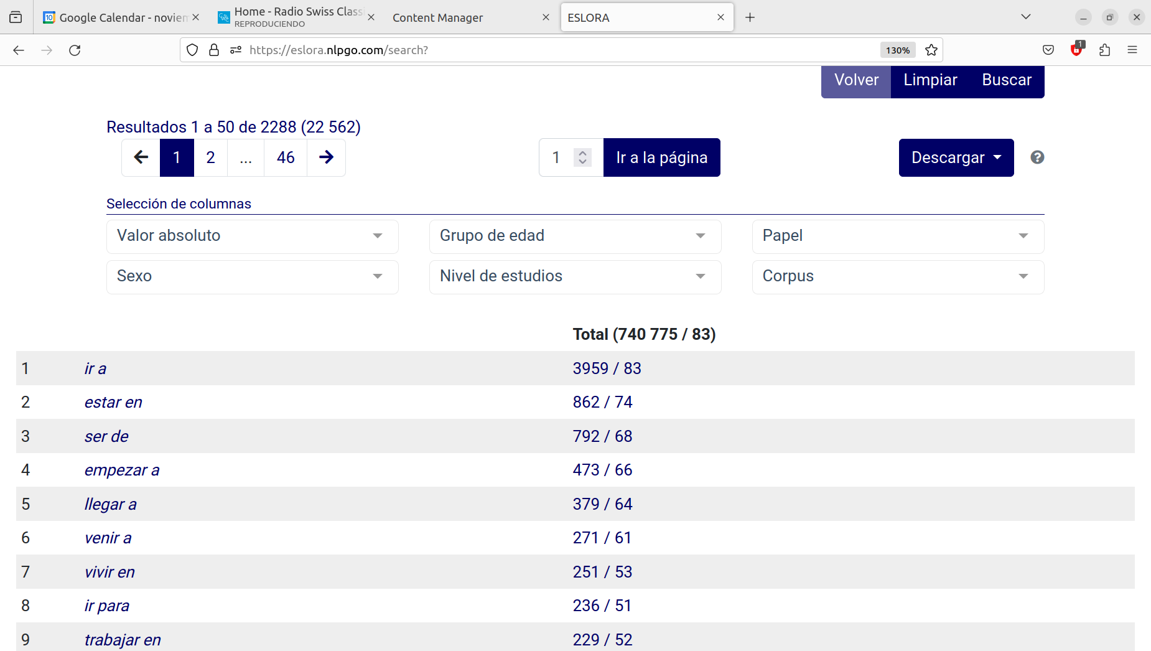This screenshot has height=651, width=1151.
Task: Click the previous results page arrow
Action: [141, 157]
